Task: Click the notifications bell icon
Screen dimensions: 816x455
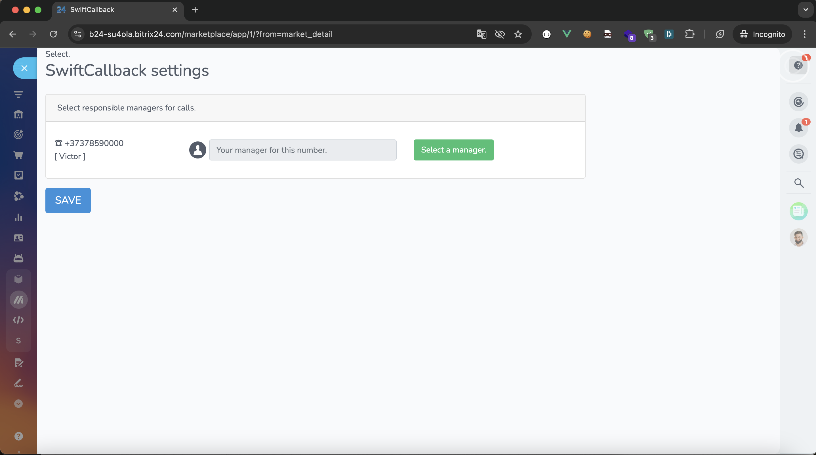Action: (x=798, y=128)
